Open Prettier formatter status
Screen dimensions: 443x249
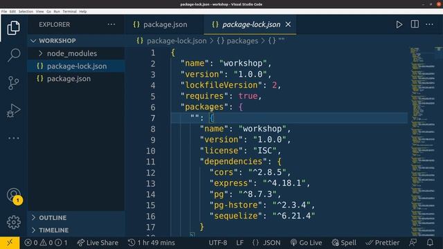[383, 243]
